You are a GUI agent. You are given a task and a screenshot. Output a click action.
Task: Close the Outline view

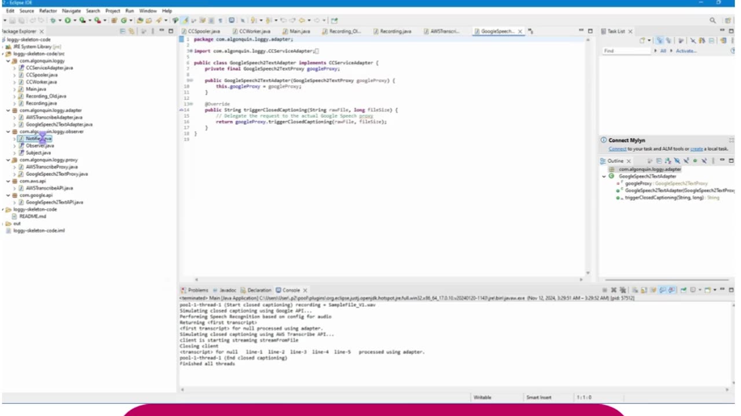coord(629,161)
